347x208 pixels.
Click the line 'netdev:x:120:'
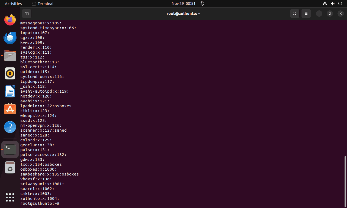36,96
